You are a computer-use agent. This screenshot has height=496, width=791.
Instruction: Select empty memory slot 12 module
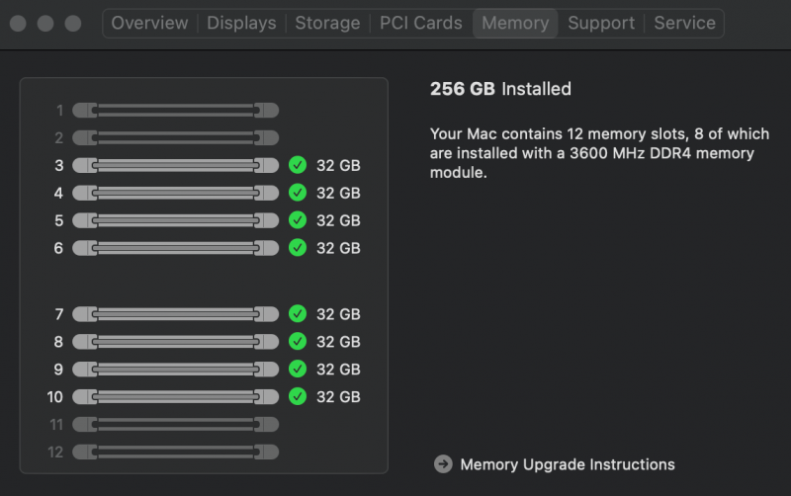coord(175,452)
